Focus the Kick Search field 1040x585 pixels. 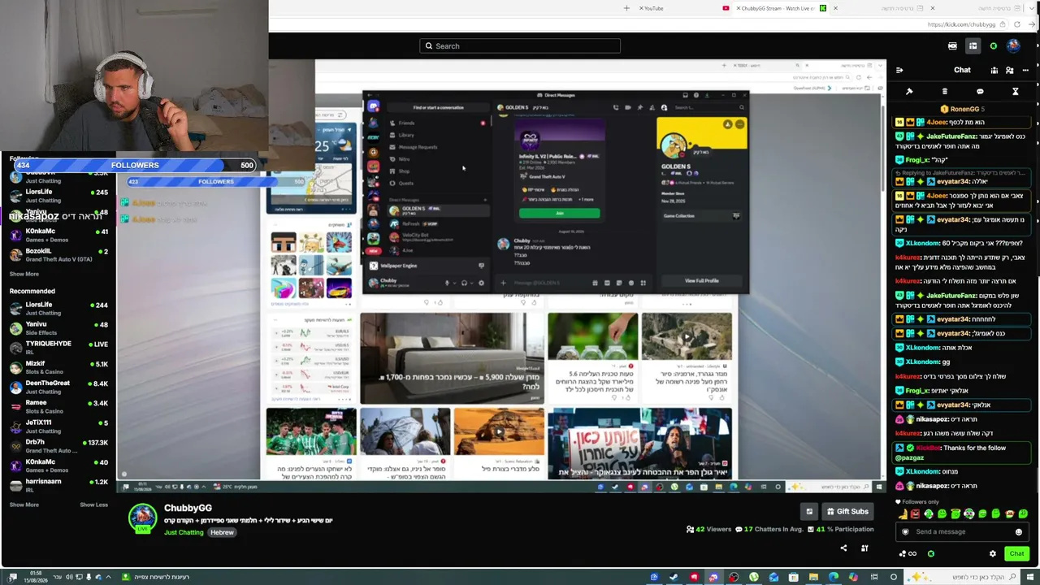pyautogui.click(x=520, y=46)
